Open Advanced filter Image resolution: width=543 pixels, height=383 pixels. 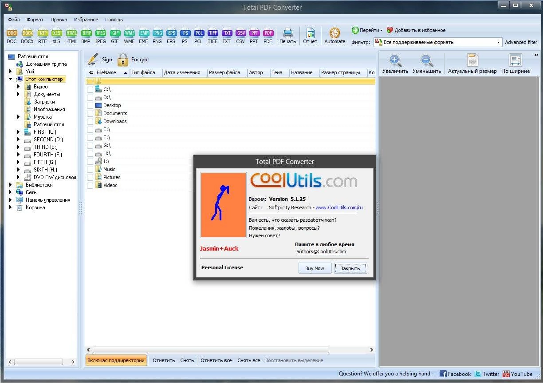point(521,42)
